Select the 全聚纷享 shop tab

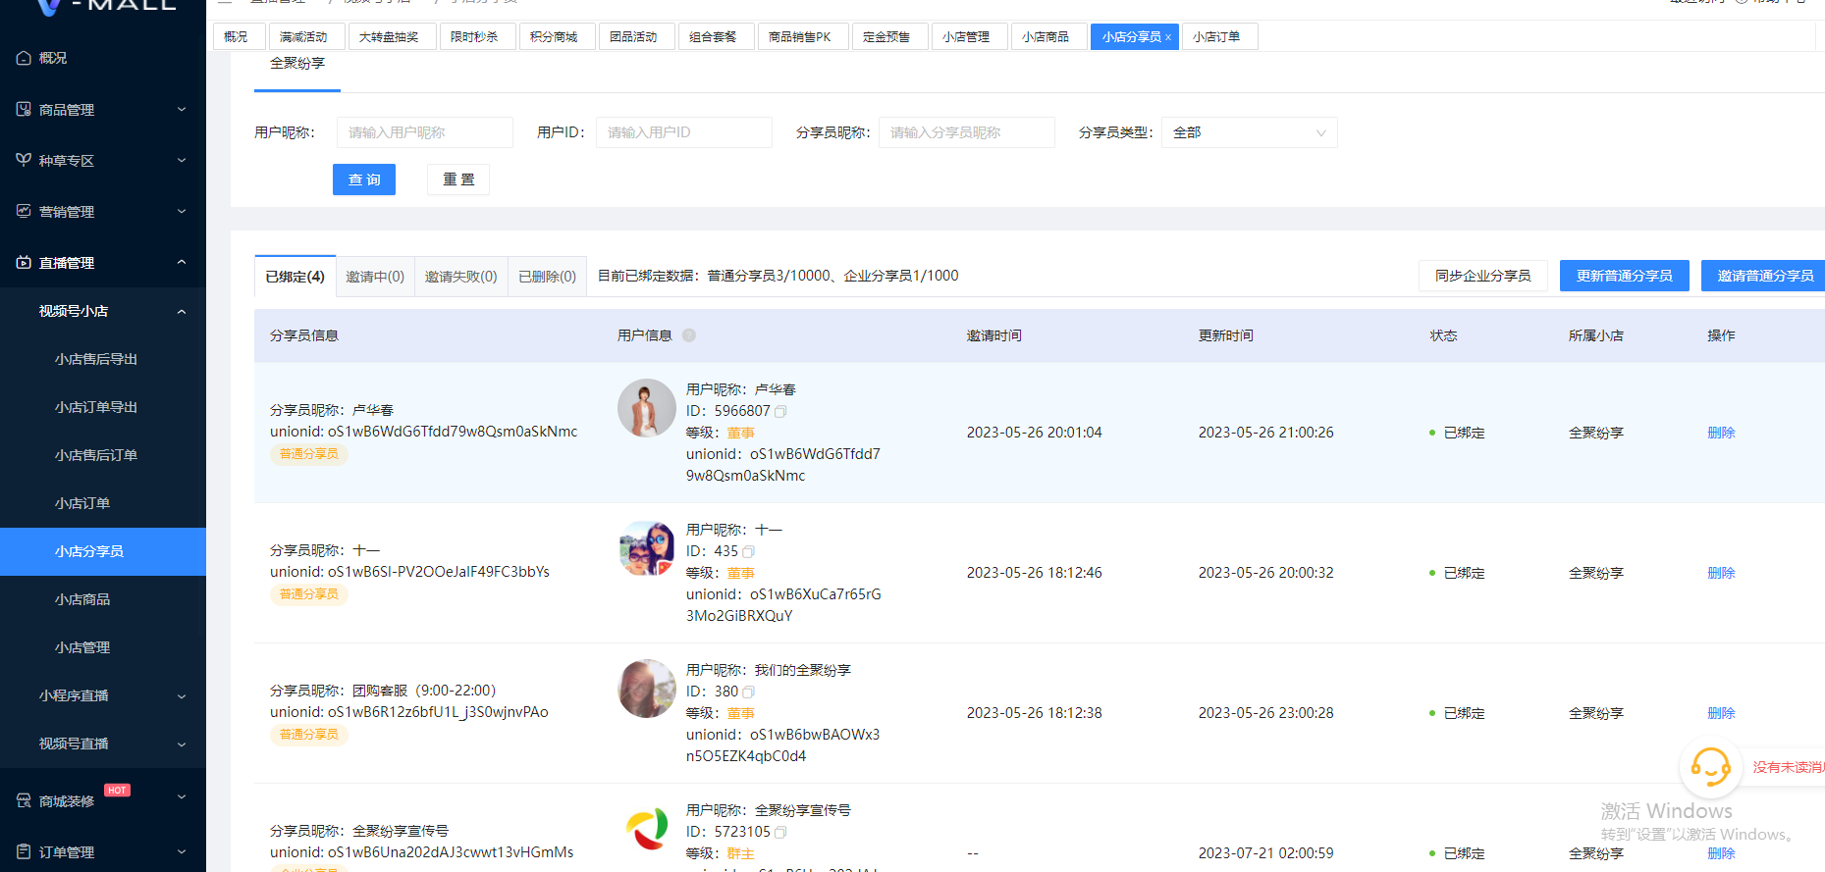(297, 64)
